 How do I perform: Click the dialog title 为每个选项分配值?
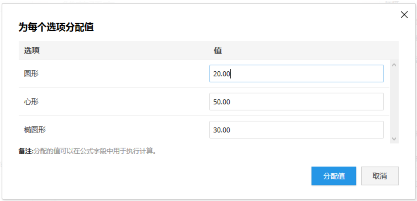point(56,27)
